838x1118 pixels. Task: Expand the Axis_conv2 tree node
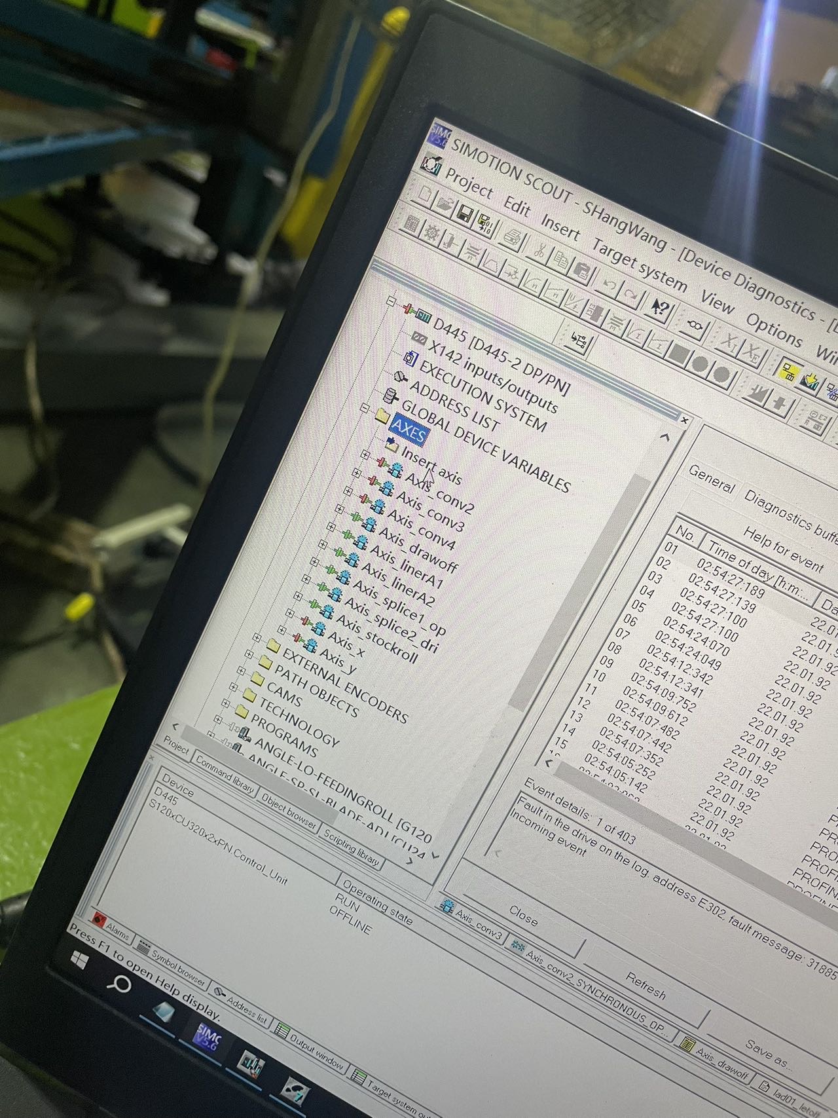tap(364, 455)
